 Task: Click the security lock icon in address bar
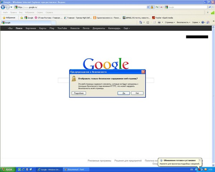(152, 7)
